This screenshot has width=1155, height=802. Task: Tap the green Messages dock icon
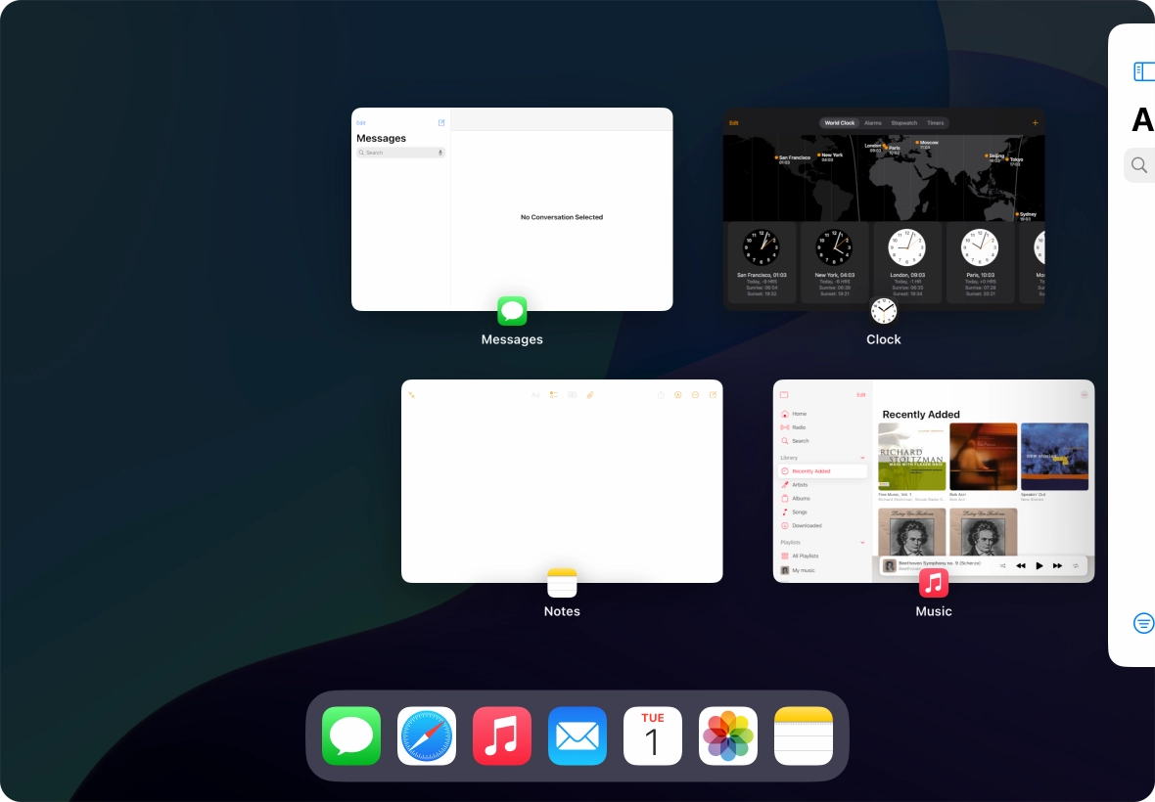pyautogui.click(x=351, y=735)
